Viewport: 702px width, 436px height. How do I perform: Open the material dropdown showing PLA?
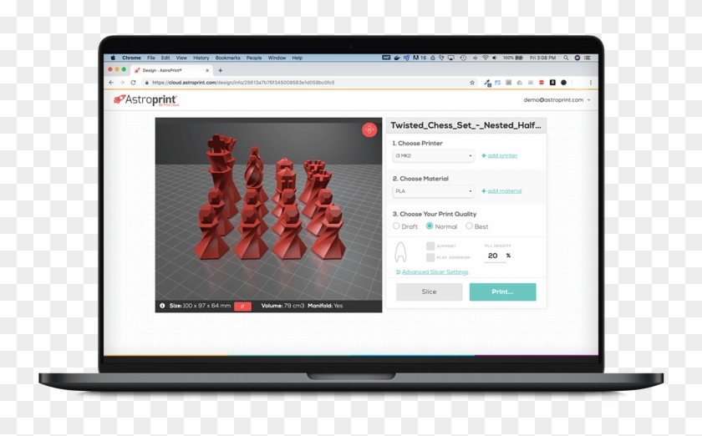point(434,191)
